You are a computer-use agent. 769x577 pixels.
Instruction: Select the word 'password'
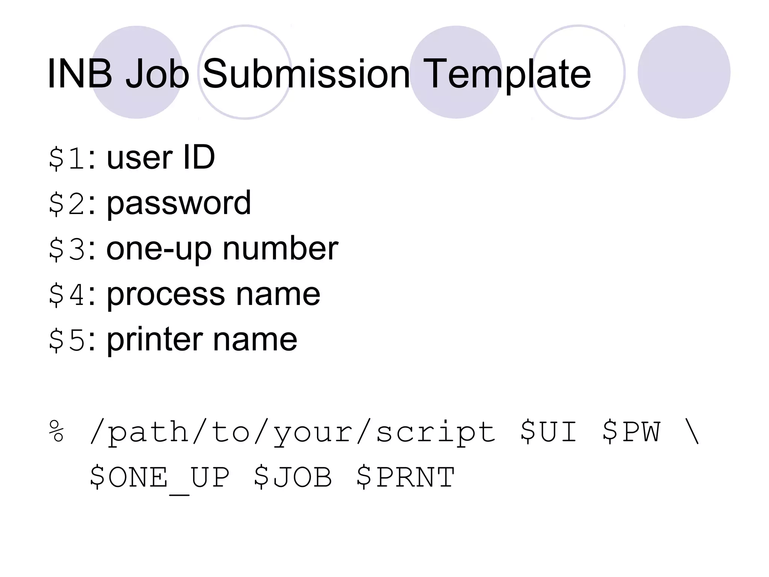point(179,203)
